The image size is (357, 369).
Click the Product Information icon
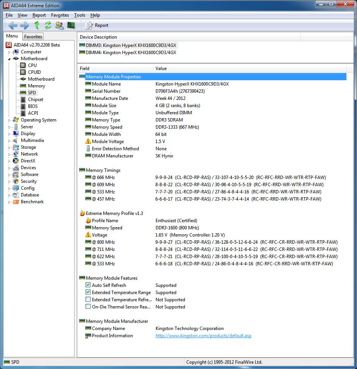pos(88,336)
